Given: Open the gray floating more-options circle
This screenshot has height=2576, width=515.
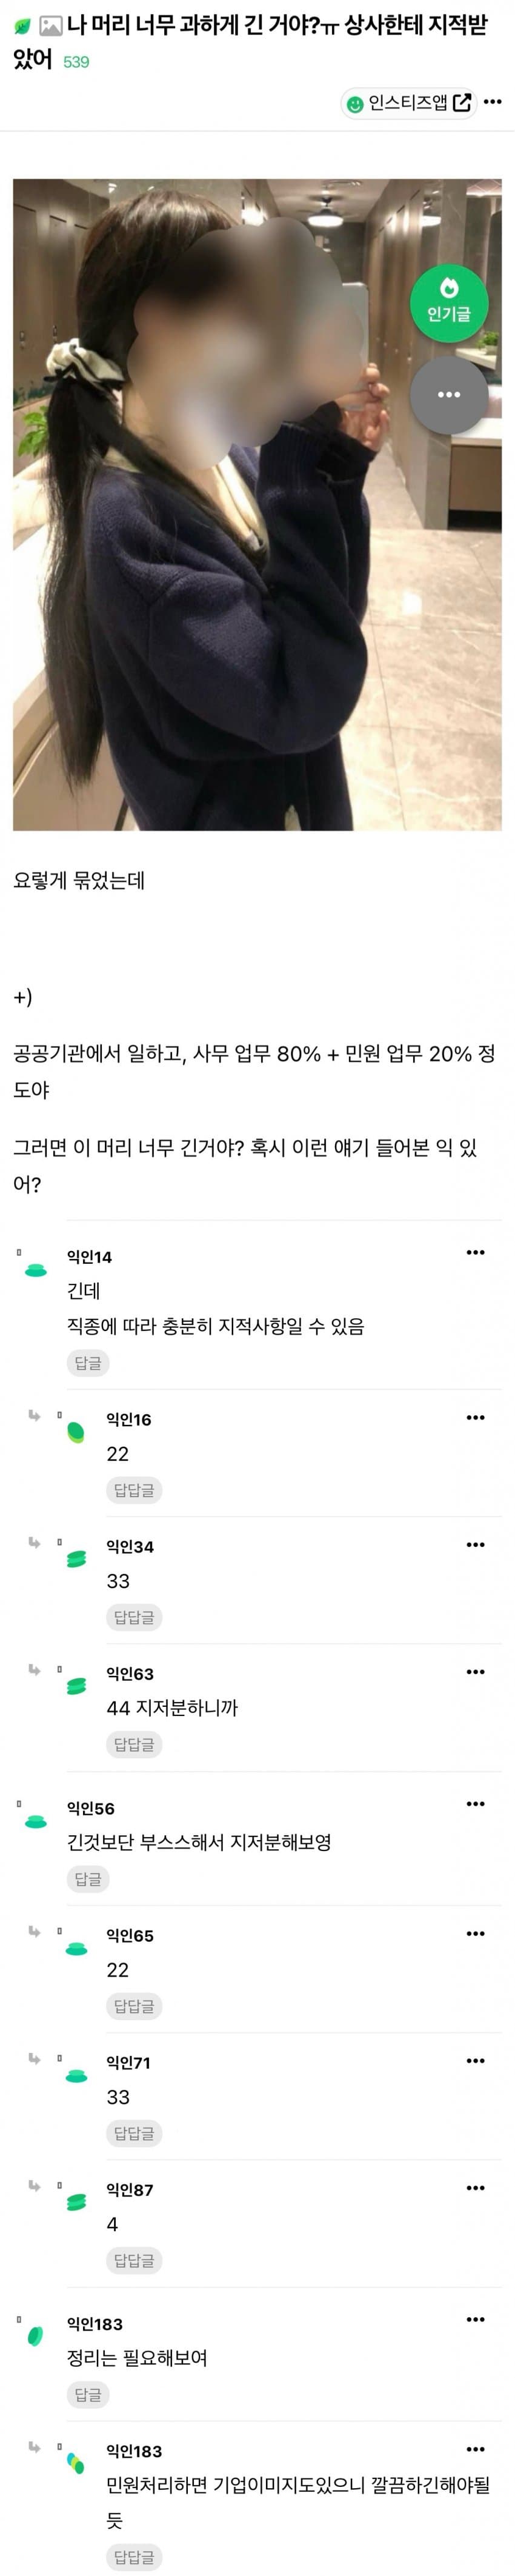Looking at the screenshot, I should click(449, 394).
